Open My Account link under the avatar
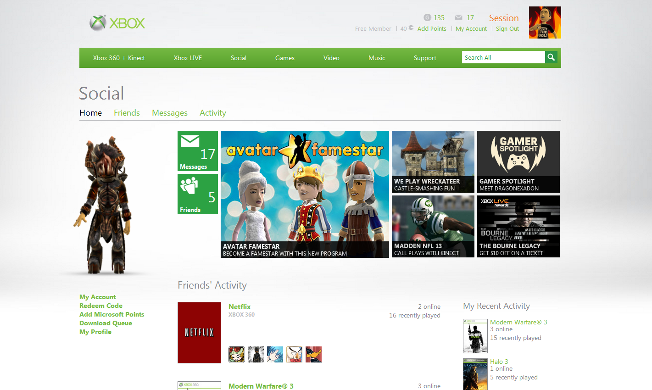 click(x=97, y=297)
